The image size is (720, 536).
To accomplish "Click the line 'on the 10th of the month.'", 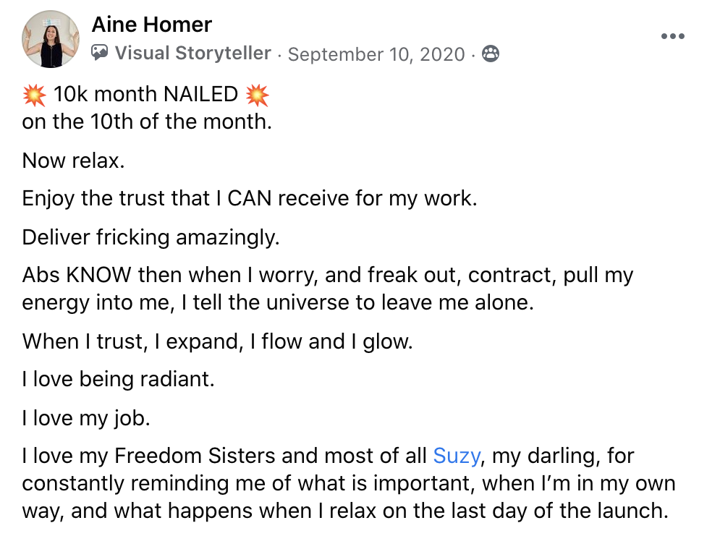I will click(x=147, y=122).
